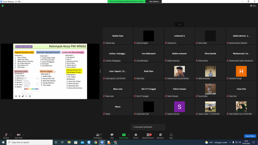The height and width of the screenshot is (145, 258).
Task: Click see-all-slides icon in shared slideshow
Action: coord(26,96)
